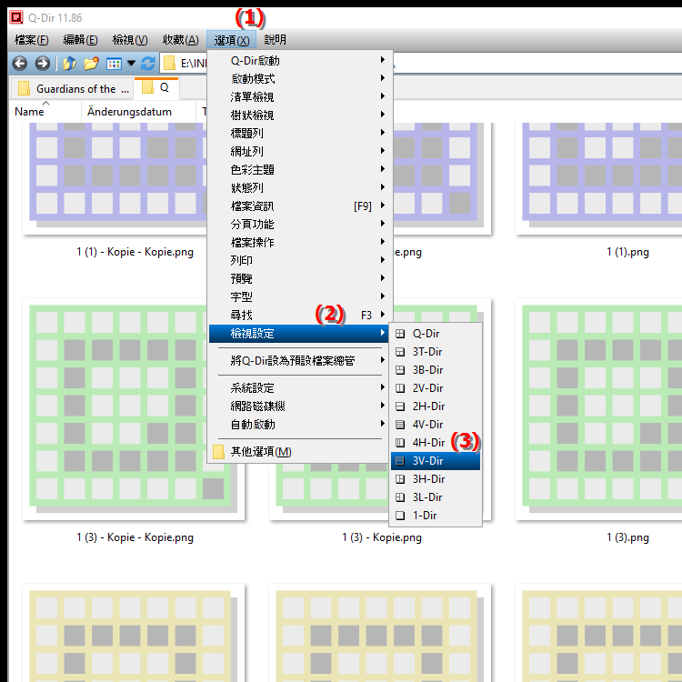Sort by the Name column header

(45, 112)
